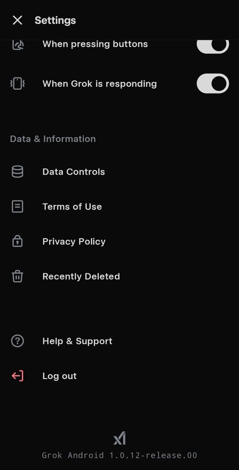Close the Settings screen
Image resolution: width=239 pixels, height=470 pixels.
coord(17,20)
